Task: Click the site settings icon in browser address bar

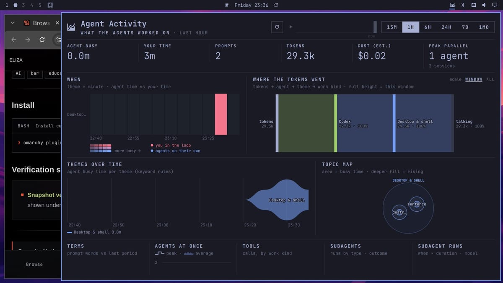Action: pyautogui.click(x=58, y=39)
